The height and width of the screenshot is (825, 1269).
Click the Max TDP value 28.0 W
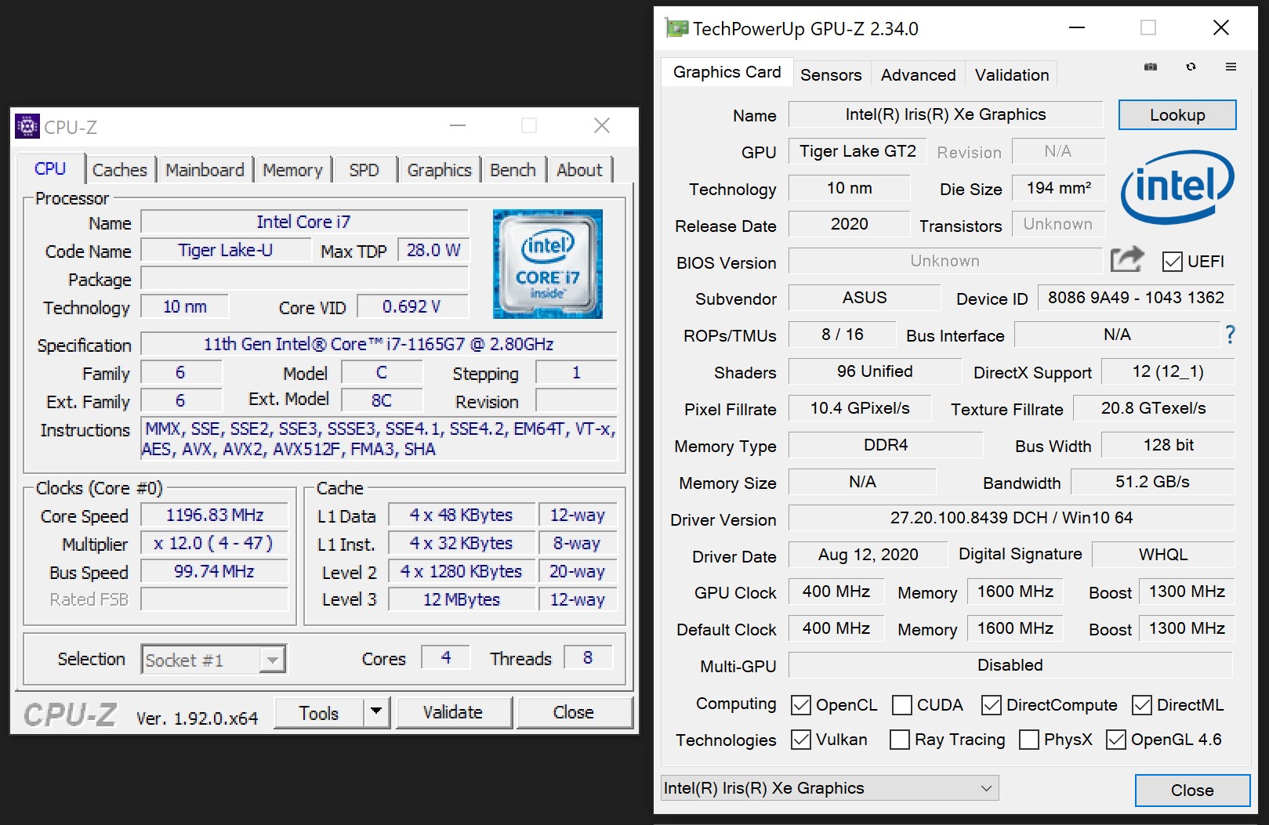point(433,250)
